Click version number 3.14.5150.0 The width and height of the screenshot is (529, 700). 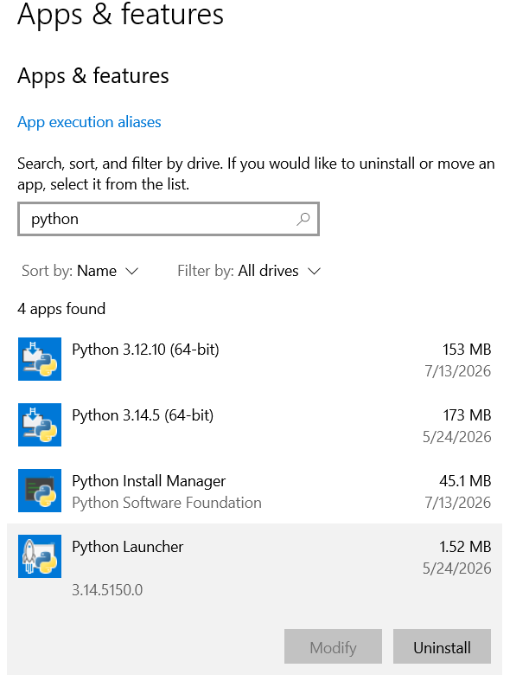(x=107, y=590)
